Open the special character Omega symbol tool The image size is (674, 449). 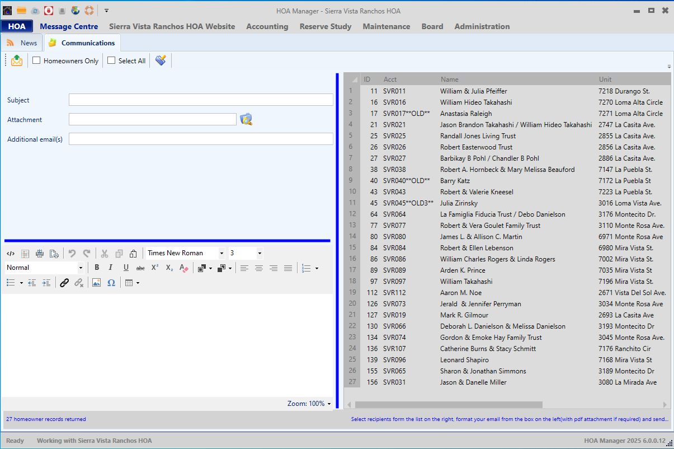[x=111, y=283]
